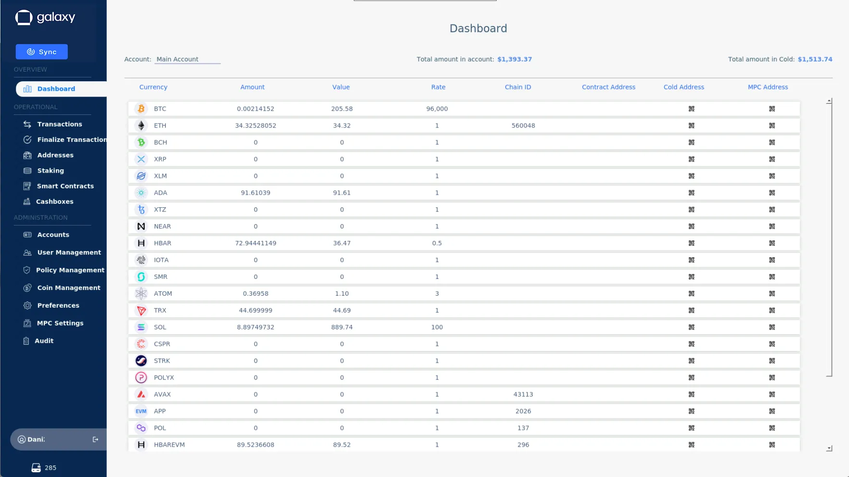Click the 285 counter icon at the sidebar bottom

click(36, 468)
